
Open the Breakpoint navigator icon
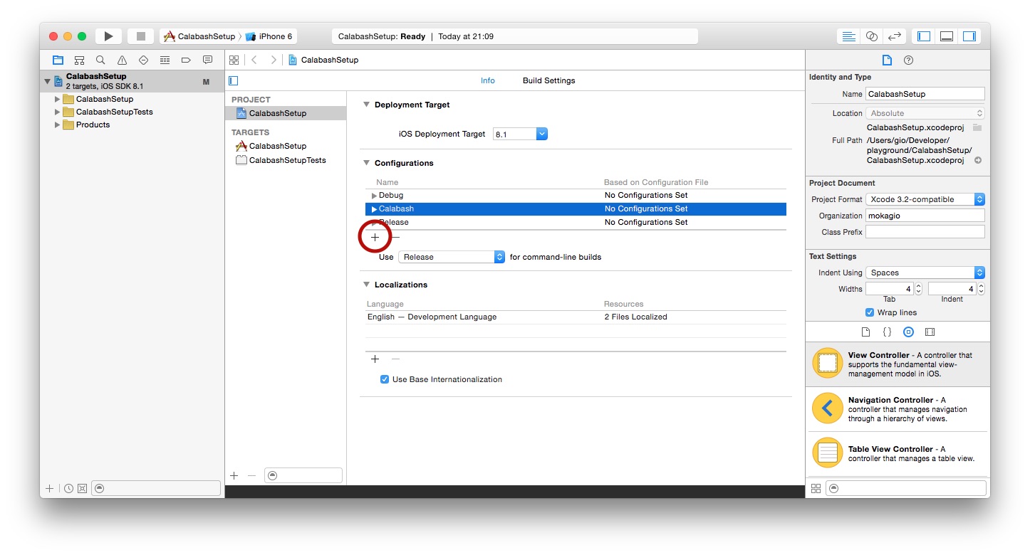(186, 60)
